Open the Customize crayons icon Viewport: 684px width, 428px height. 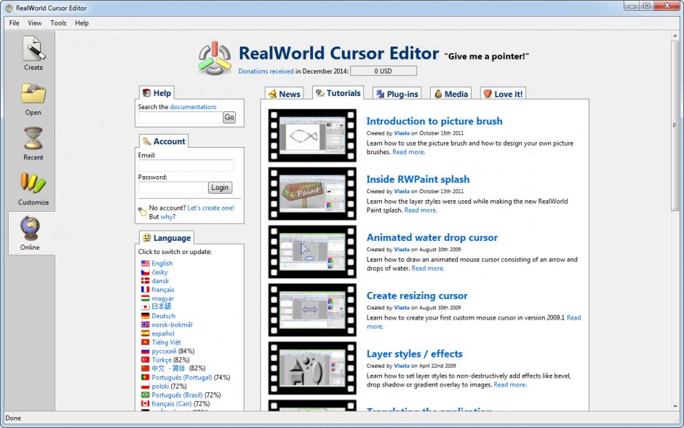(33, 183)
